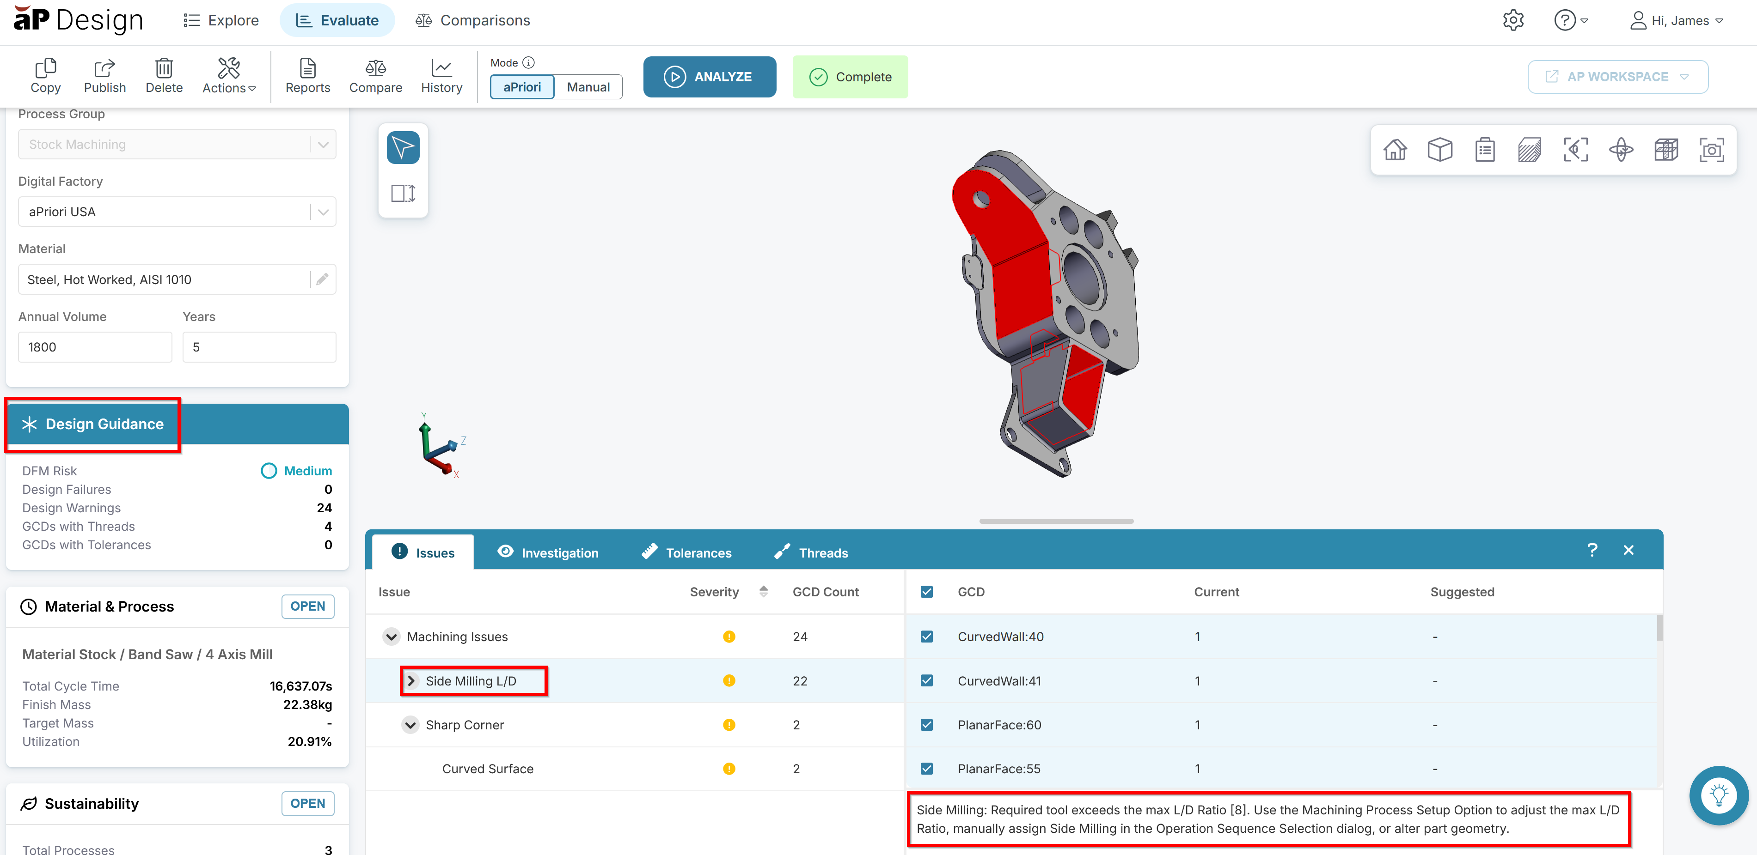The height and width of the screenshot is (855, 1757).
Task: Switch to the Tolerances tab
Action: (687, 553)
